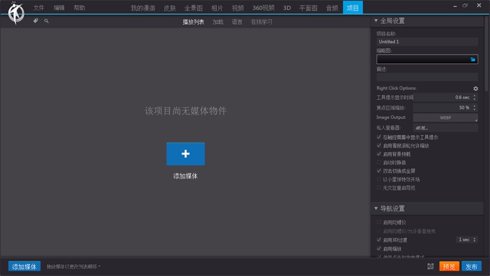
Task: Open the 帮助 menu
Action: pyautogui.click(x=80, y=8)
